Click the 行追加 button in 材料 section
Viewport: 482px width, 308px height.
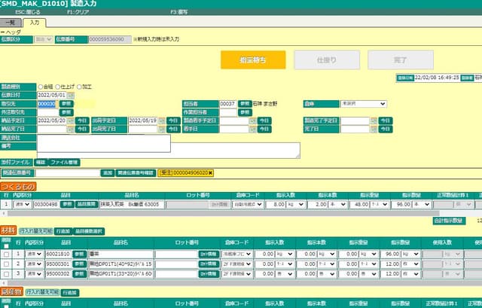[x=63, y=231]
